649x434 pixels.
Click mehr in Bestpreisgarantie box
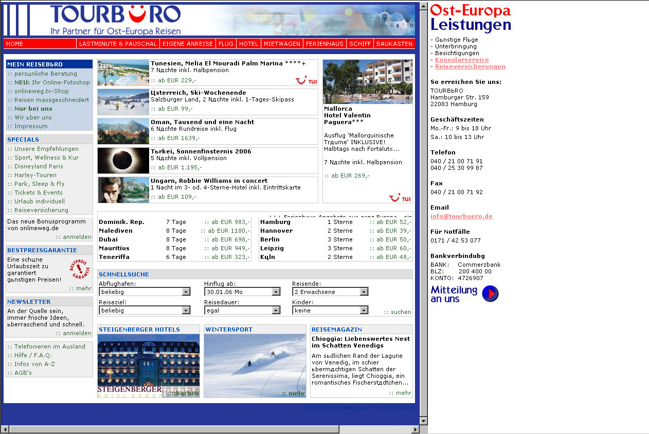click(80, 288)
